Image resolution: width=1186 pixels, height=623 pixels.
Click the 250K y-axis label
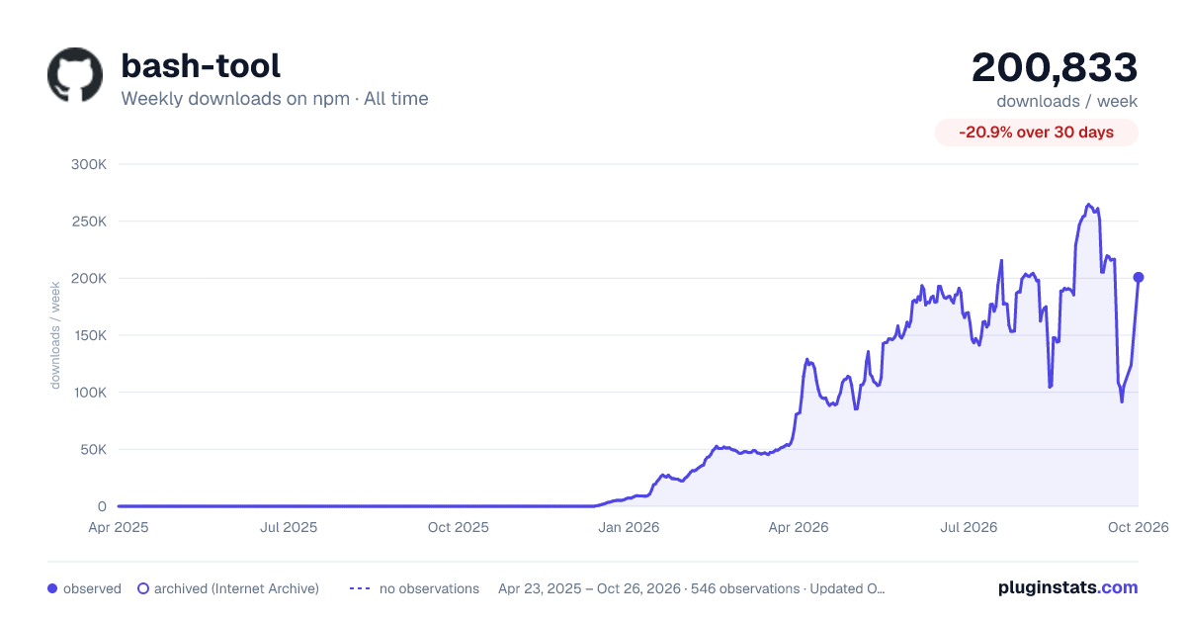(x=89, y=222)
